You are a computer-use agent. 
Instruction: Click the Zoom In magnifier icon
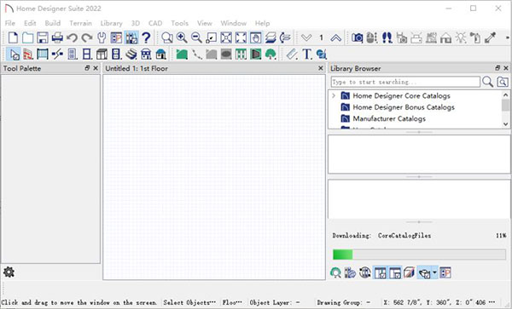coord(182,37)
